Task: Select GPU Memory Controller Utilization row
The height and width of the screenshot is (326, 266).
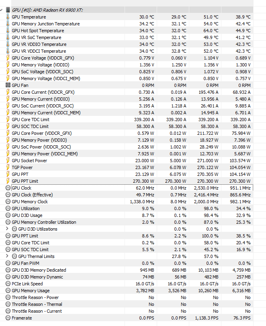Action: coord(127,222)
